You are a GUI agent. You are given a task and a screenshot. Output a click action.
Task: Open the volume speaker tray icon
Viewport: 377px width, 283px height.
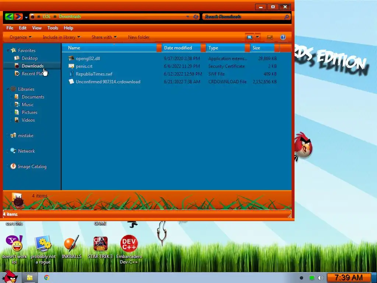coord(321,278)
